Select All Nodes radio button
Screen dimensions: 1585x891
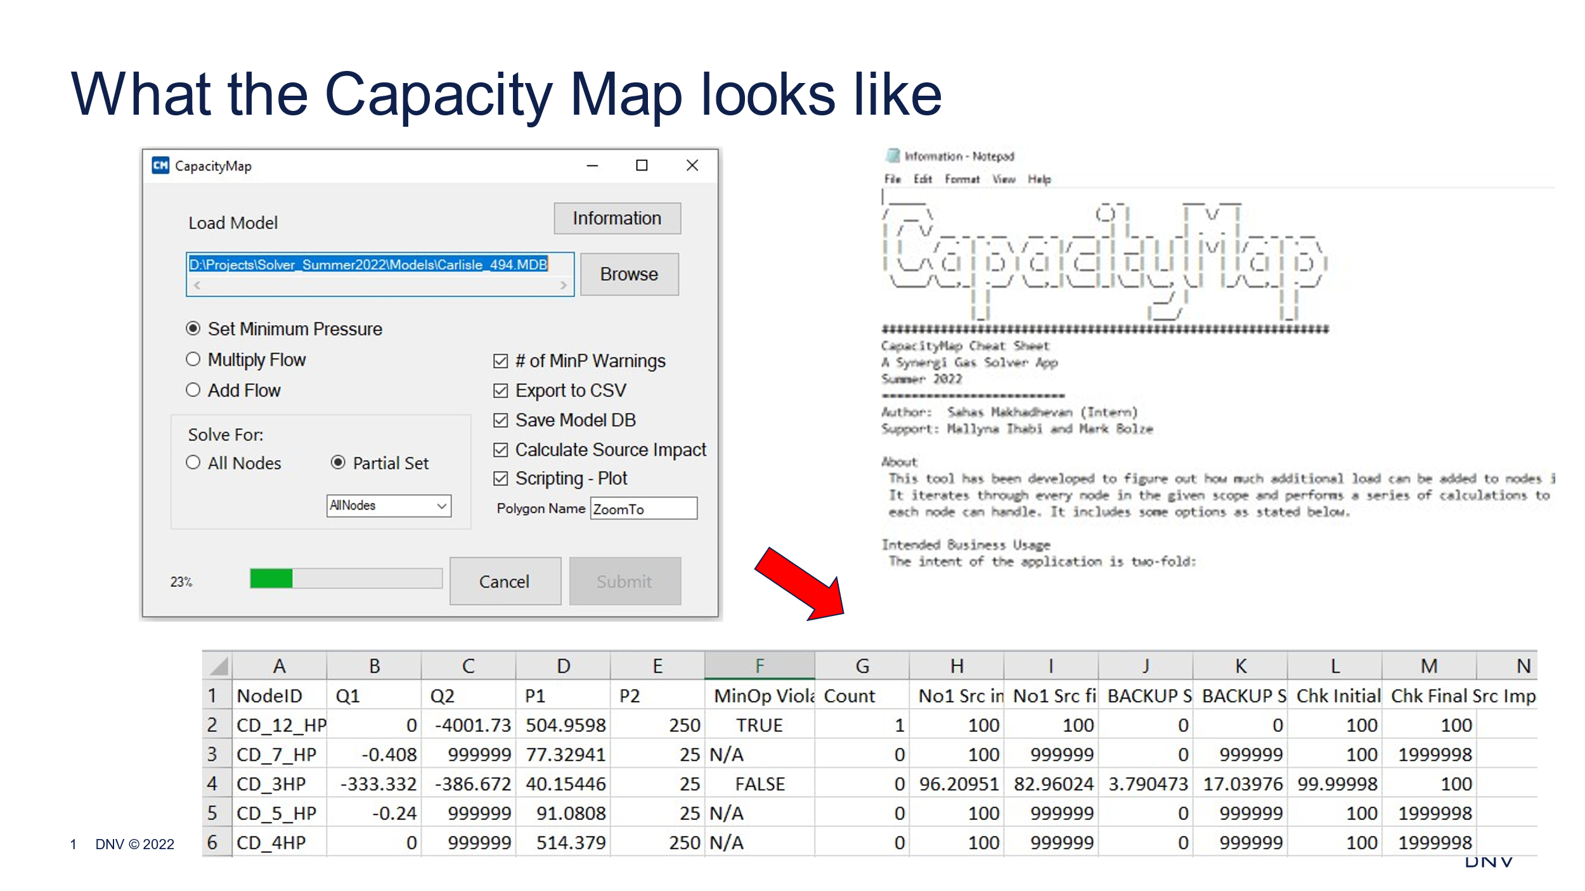pyautogui.click(x=193, y=463)
